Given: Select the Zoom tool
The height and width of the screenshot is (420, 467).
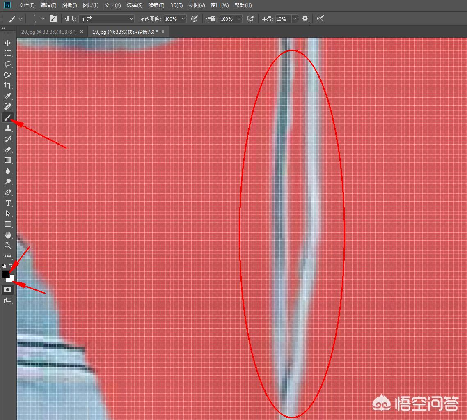Looking at the screenshot, I should point(8,246).
